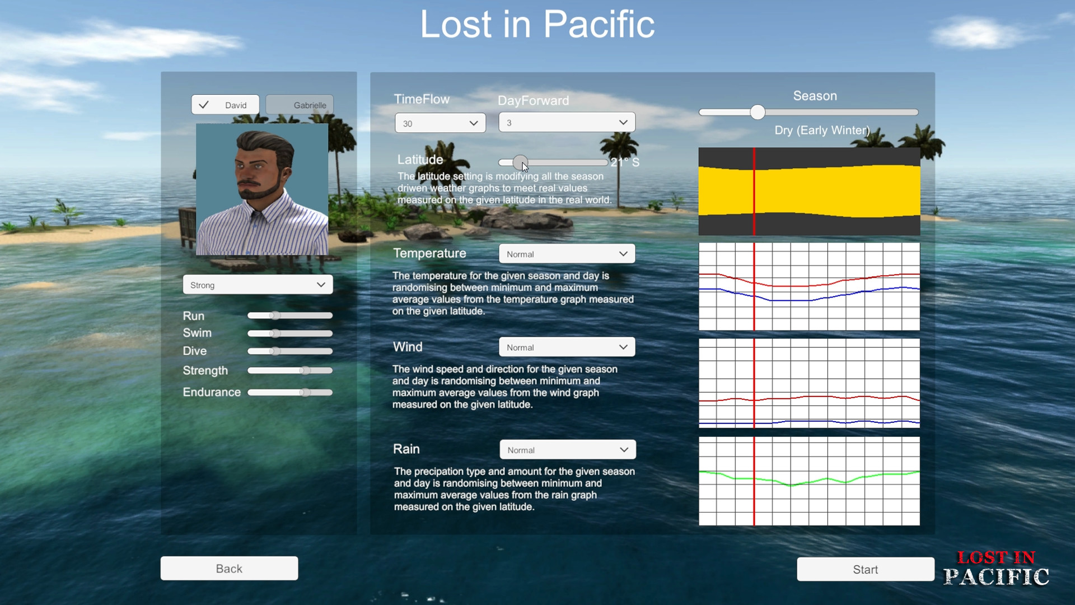Adjust the Strength attribute slider
Viewport: 1075px width, 605px height.
click(306, 370)
